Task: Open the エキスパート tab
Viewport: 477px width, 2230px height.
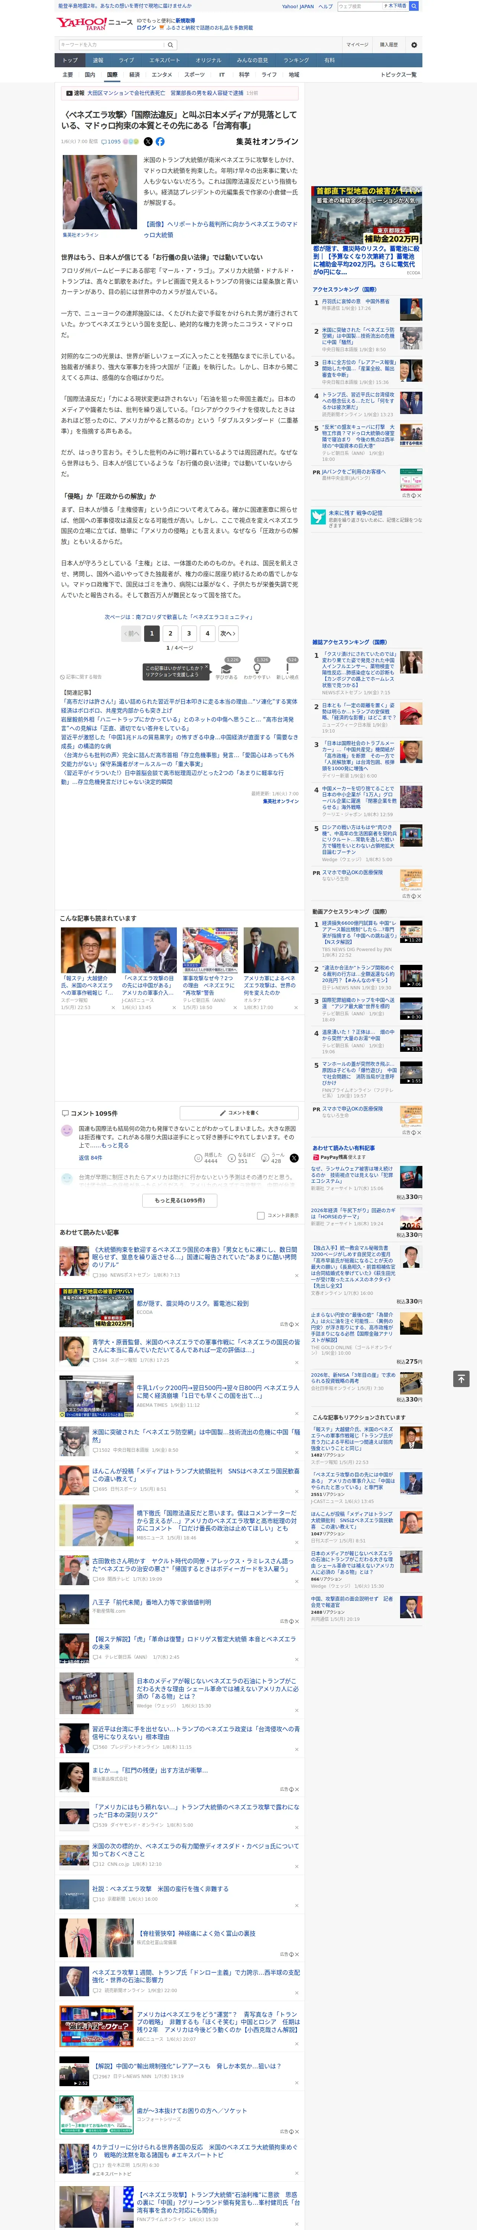Action: click(x=165, y=60)
